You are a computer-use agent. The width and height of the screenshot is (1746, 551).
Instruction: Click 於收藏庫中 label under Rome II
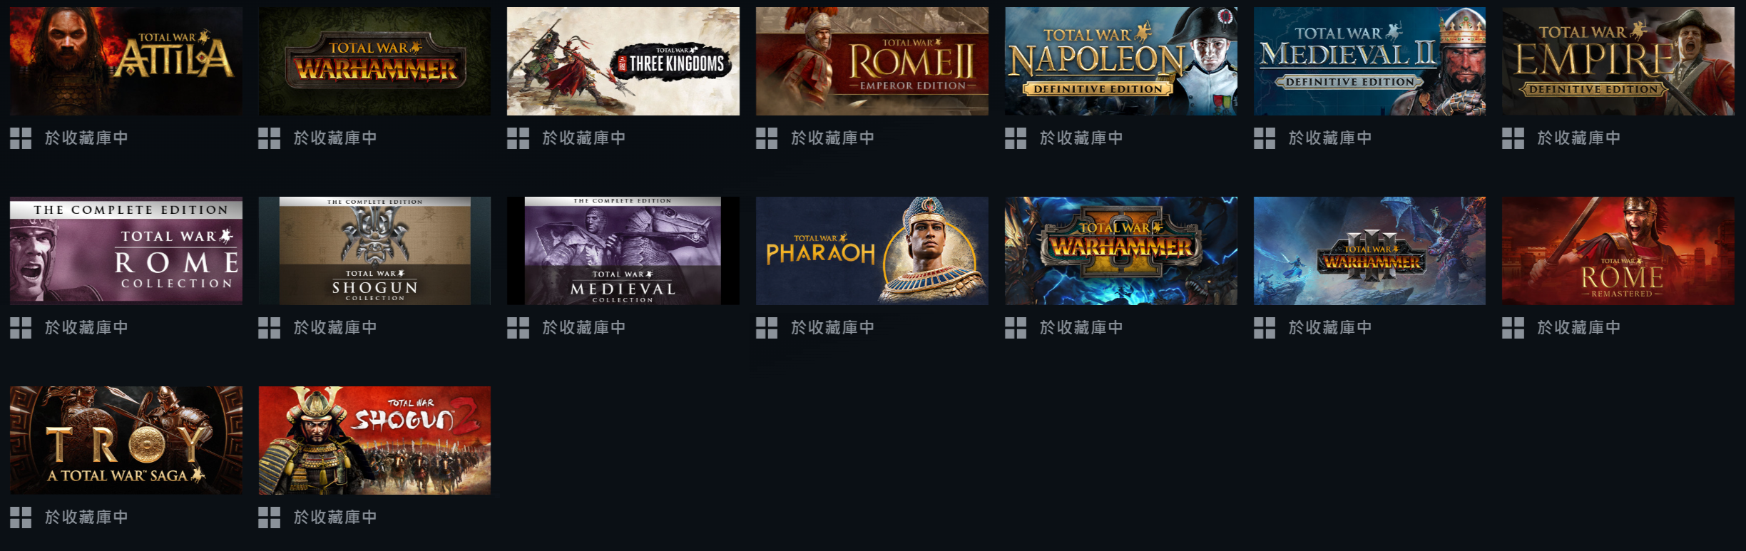pos(832,138)
